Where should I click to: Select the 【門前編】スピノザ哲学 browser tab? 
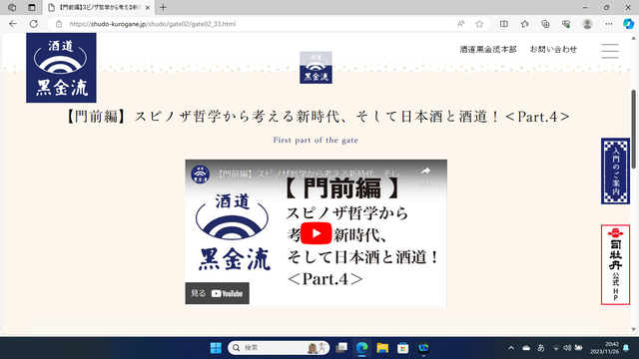coord(98,7)
